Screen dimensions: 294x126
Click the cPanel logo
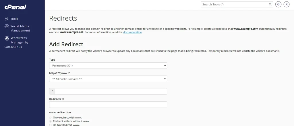16,7
